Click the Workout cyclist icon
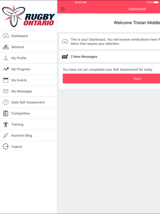Image resolution: width=160 pixels, height=214 pixels. [x=6, y=47]
